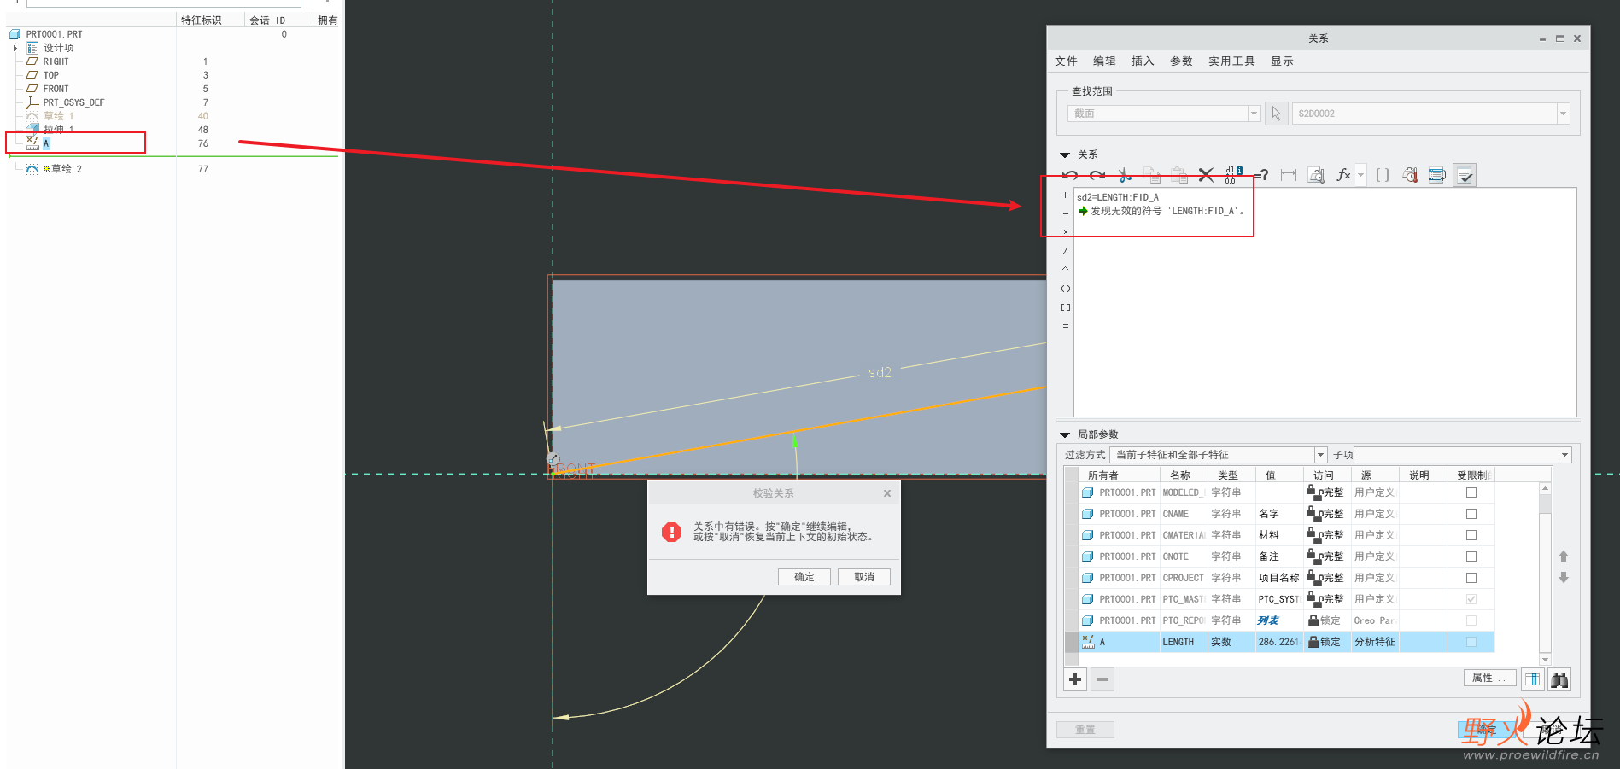Click the binoculars find parameter icon
This screenshot has height=769, width=1620.
coord(1559,679)
